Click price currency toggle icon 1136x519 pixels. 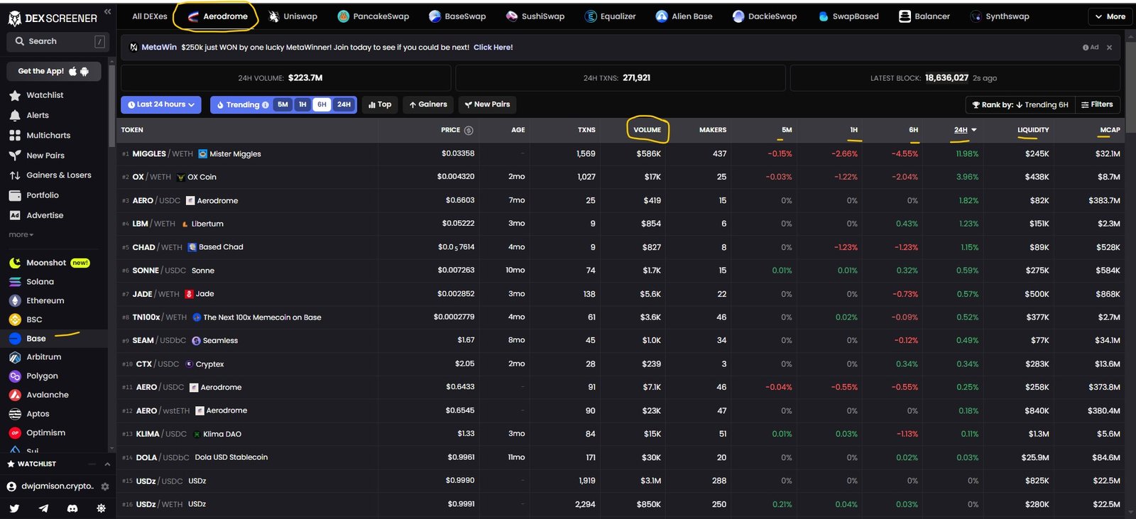click(x=469, y=130)
